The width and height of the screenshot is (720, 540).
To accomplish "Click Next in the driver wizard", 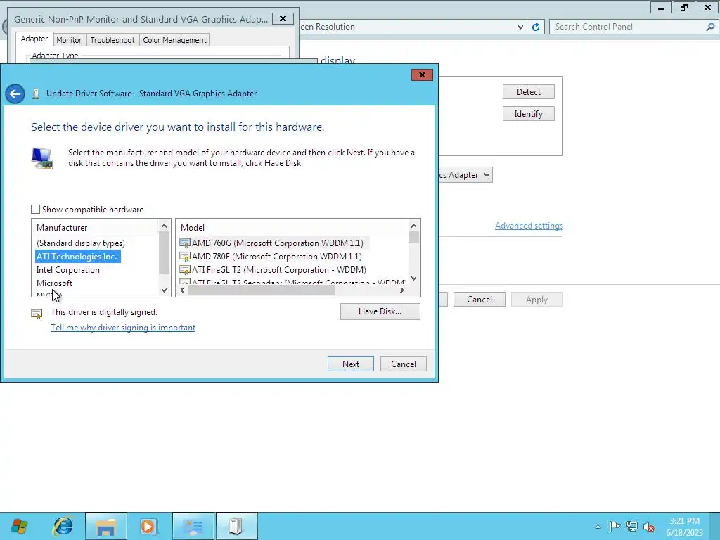I will coord(351,364).
